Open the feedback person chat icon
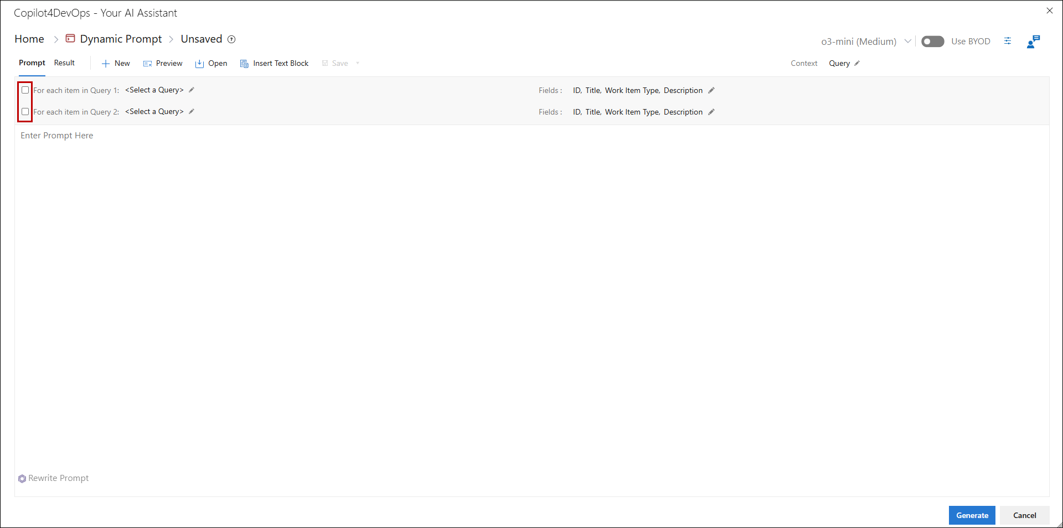Viewport: 1063px width, 528px height. click(x=1033, y=42)
